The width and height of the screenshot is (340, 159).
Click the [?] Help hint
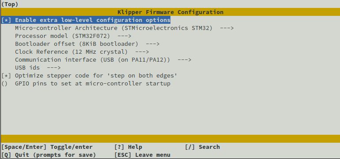[x=128, y=147]
